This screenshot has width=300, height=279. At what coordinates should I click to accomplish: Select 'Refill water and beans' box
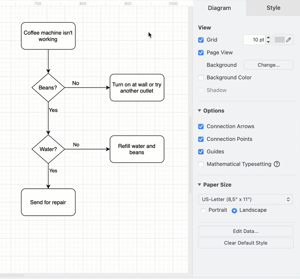(x=137, y=149)
